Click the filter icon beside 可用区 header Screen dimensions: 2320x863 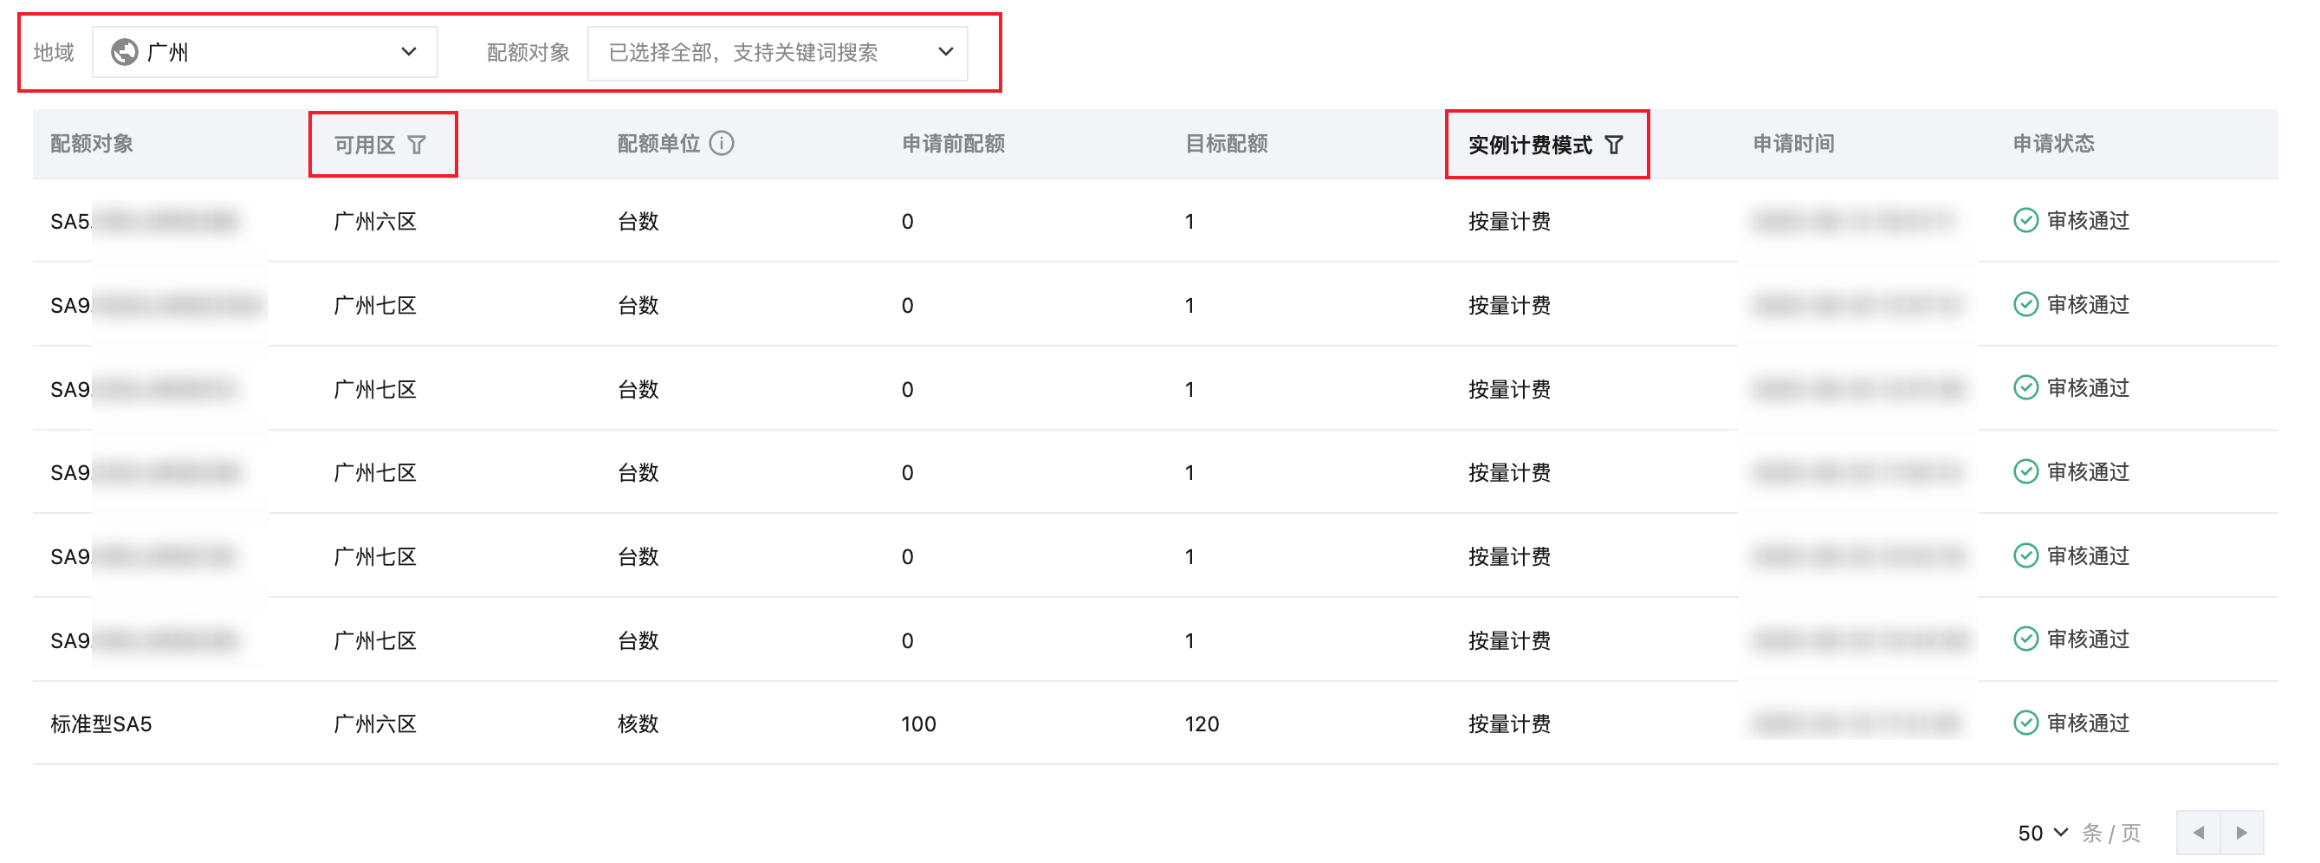point(416,145)
